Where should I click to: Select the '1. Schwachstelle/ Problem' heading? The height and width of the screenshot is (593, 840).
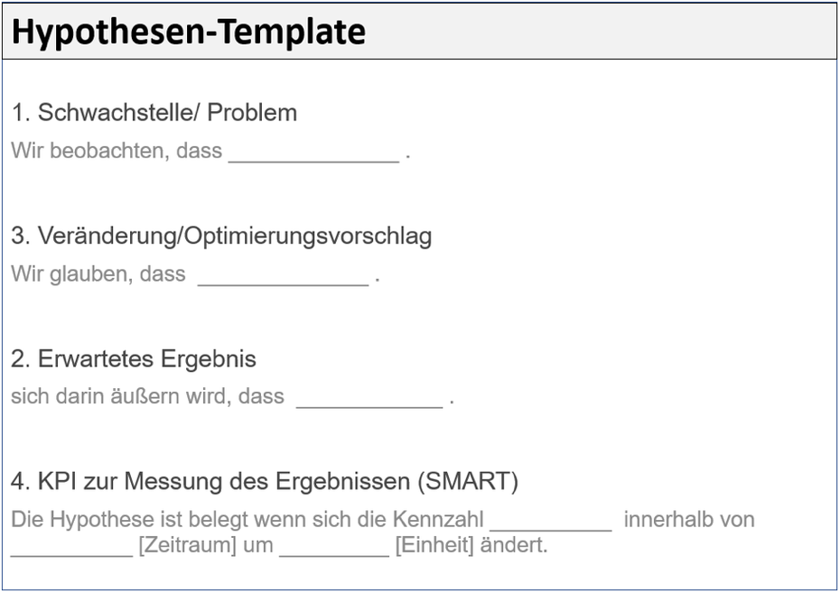coord(154,113)
